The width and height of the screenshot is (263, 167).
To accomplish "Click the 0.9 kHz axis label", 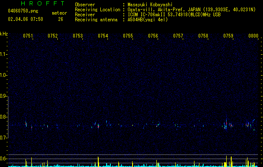I will pos(4,96).
